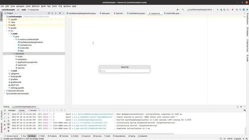Toggle scroll to end icon in console sidebar
This screenshot has height=140, width=249.
click(9, 124)
